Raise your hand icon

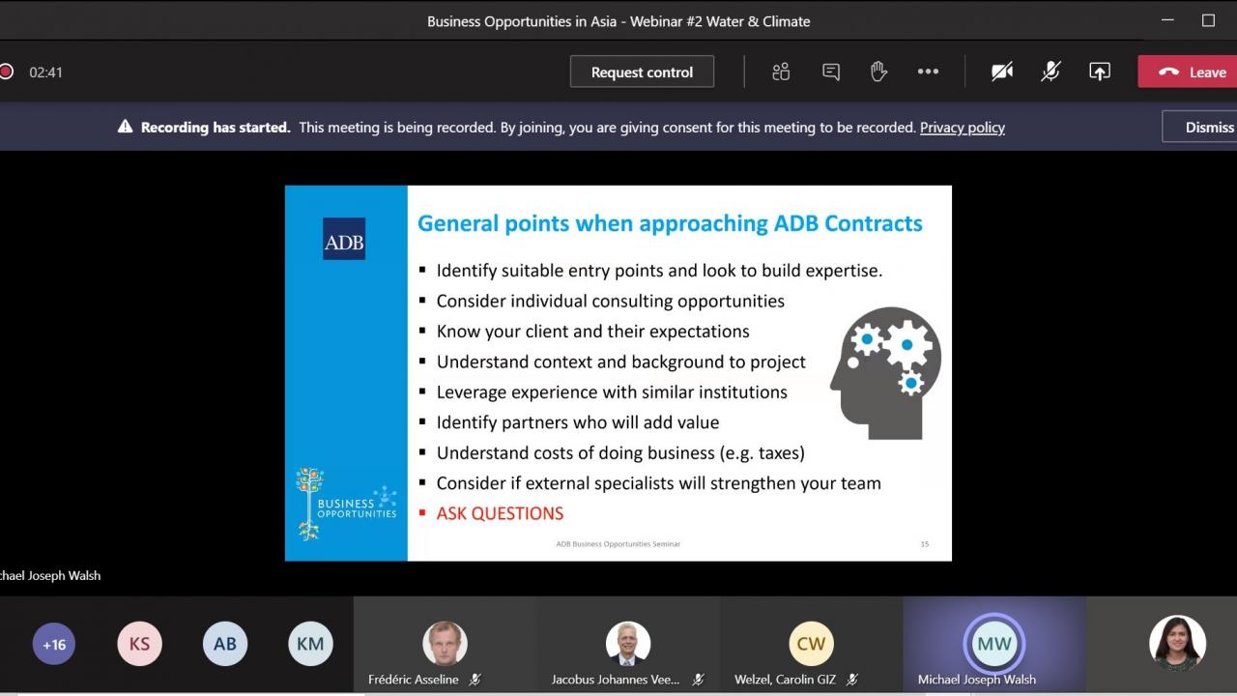[878, 72]
